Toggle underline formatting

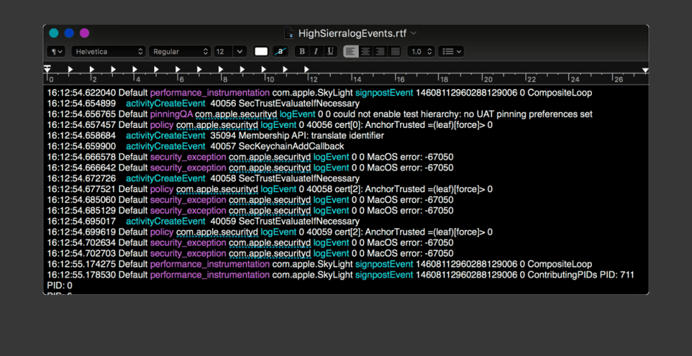(x=330, y=51)
